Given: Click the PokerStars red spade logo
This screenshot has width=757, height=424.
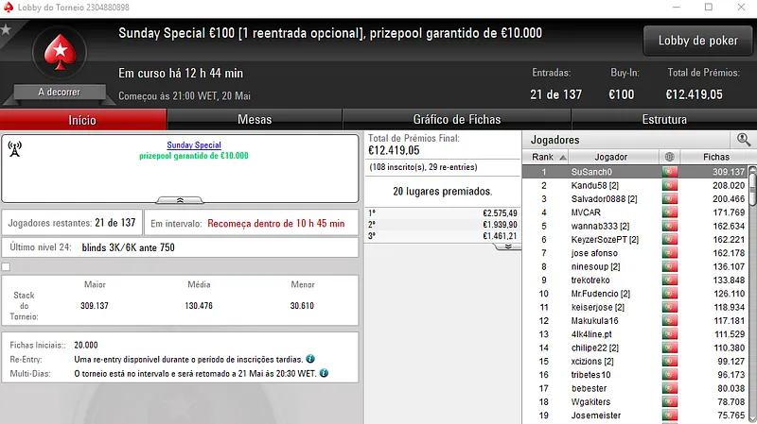Looking at the screenshot, I should (x=60, y=52).
